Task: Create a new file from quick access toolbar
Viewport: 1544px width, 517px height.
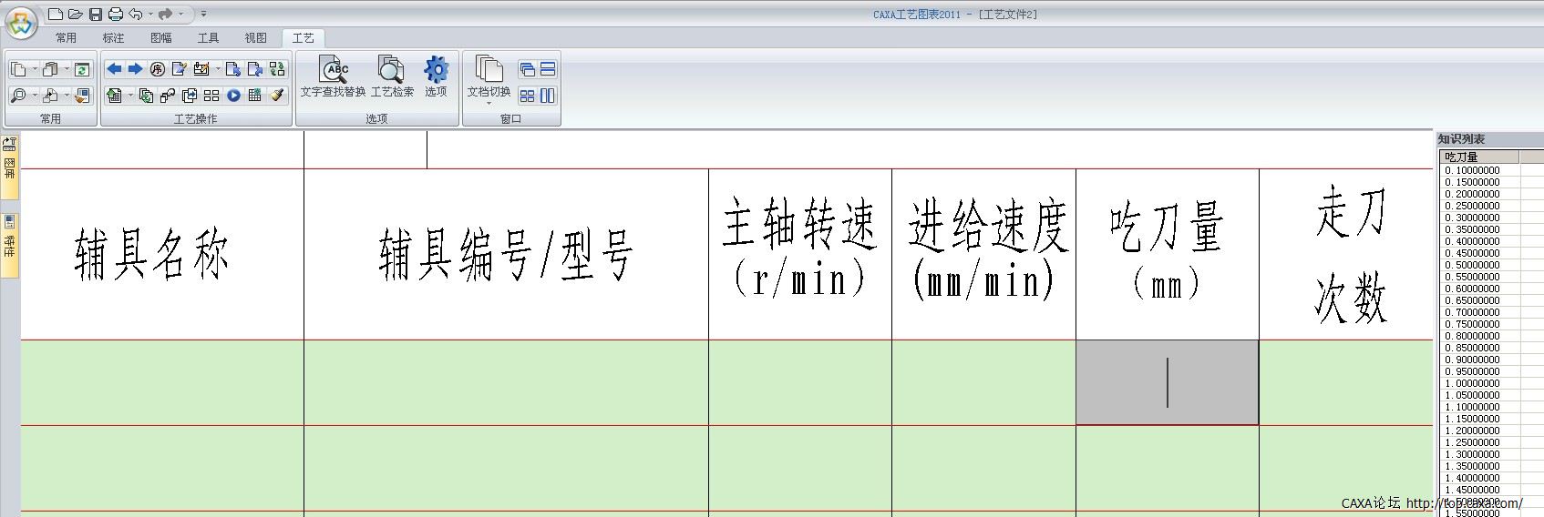Action: (55, 14)
